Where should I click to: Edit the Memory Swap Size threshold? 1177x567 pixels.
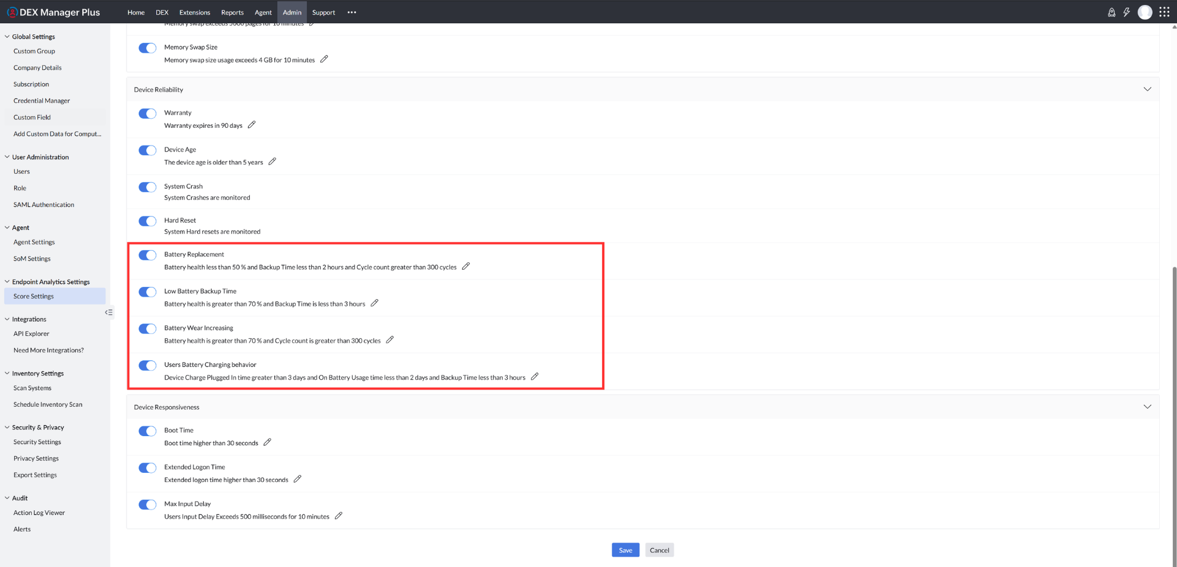[x=324, y=59]
